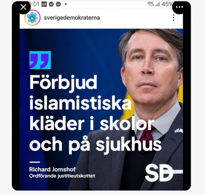Open the sverigedemokraterna username link

point(72,18)
